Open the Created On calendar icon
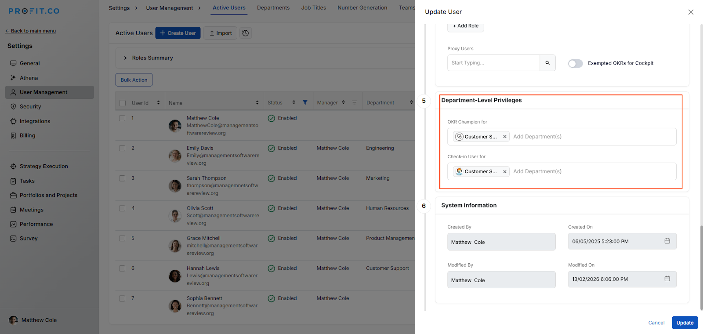The image size is (703, 334). tap(667, 241)
